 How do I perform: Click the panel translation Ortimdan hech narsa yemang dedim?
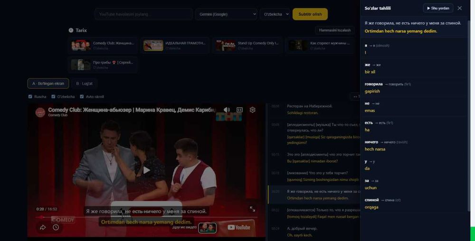401,31
